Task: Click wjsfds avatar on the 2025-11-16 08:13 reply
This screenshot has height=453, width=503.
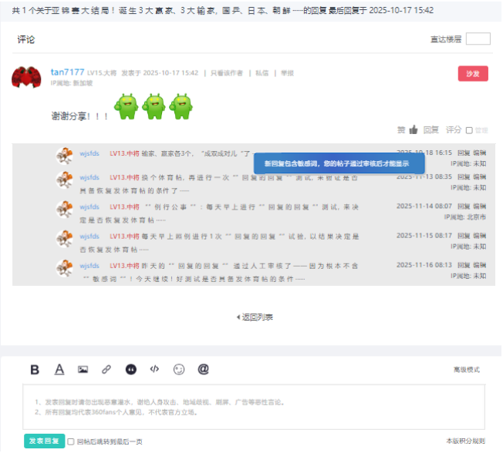Action: 64,268
